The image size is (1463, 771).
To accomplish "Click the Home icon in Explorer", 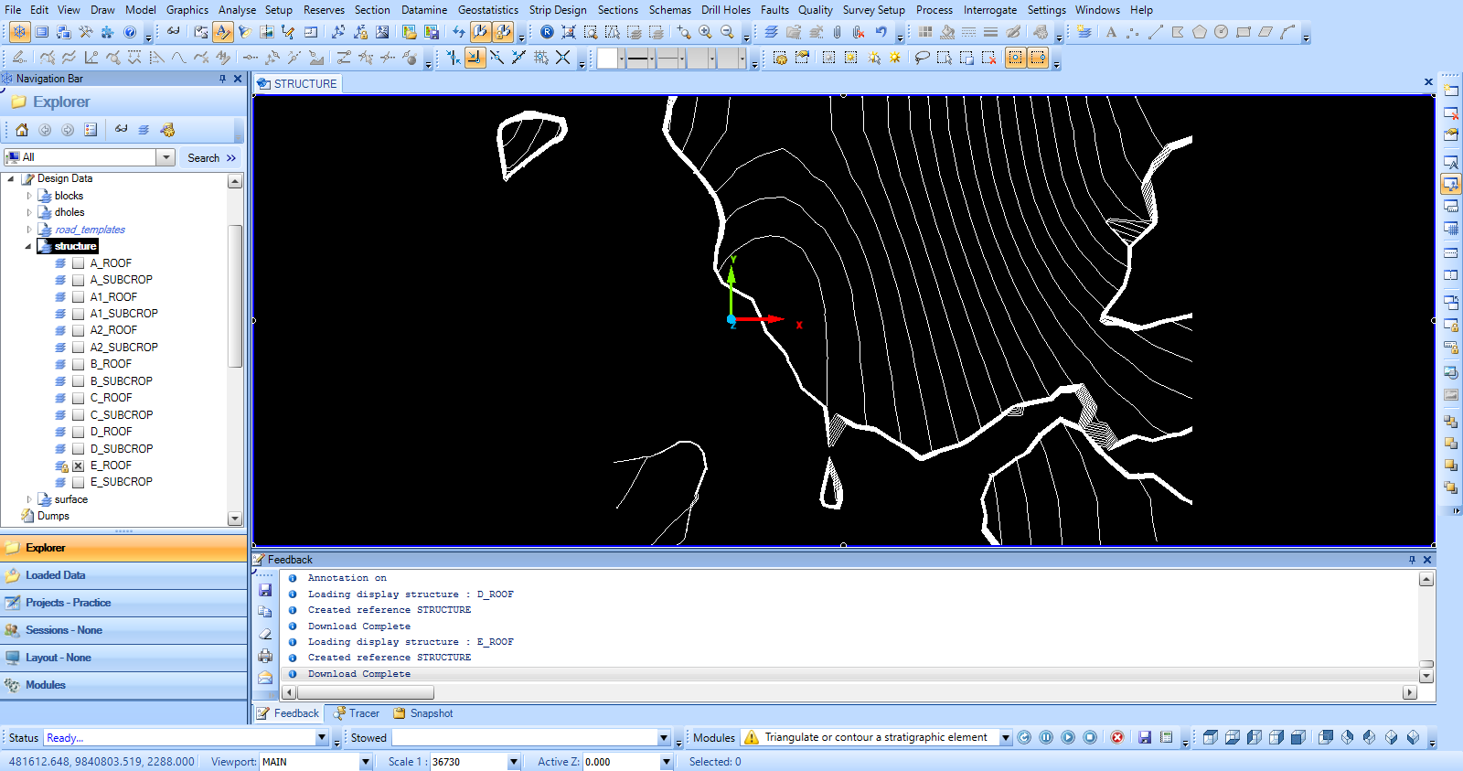I will tap(22, 130).
